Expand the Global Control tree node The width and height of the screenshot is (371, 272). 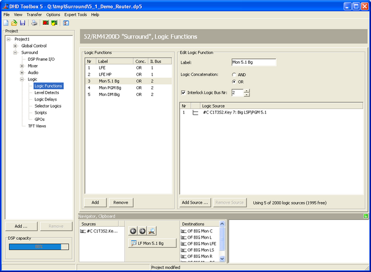pyautogui.click(x=15, y=46)
